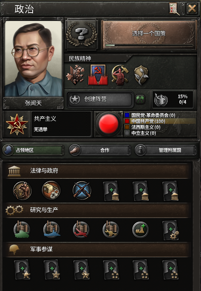Viewport: 201px width, 291px height.
Task: Pick the naval ship designer slot
Action: [52, 229]
